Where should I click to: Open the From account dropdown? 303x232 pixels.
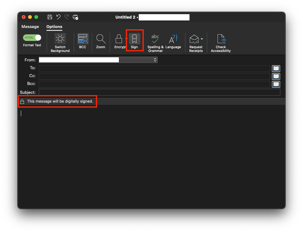[x=98, y=60]
